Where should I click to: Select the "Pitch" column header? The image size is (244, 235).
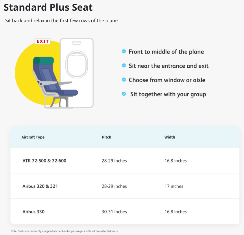coord(107,137)
